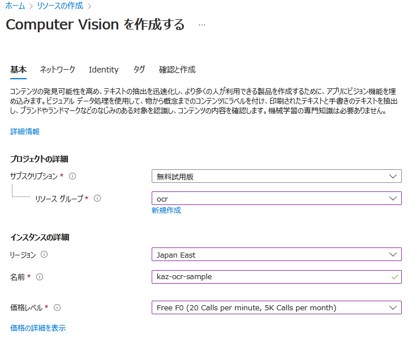The image size is (408, 342).
Task: Open the Identity tab
Action: [x=104, y=70]
